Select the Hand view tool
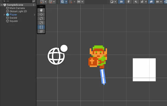Image resolution: width=167 pixels, height=106 pixels. click(x=41, y=10)
